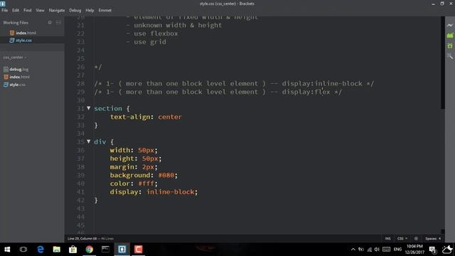
Task: Switch to Google Chrome on the taskbar
Action: coord(89,250)
